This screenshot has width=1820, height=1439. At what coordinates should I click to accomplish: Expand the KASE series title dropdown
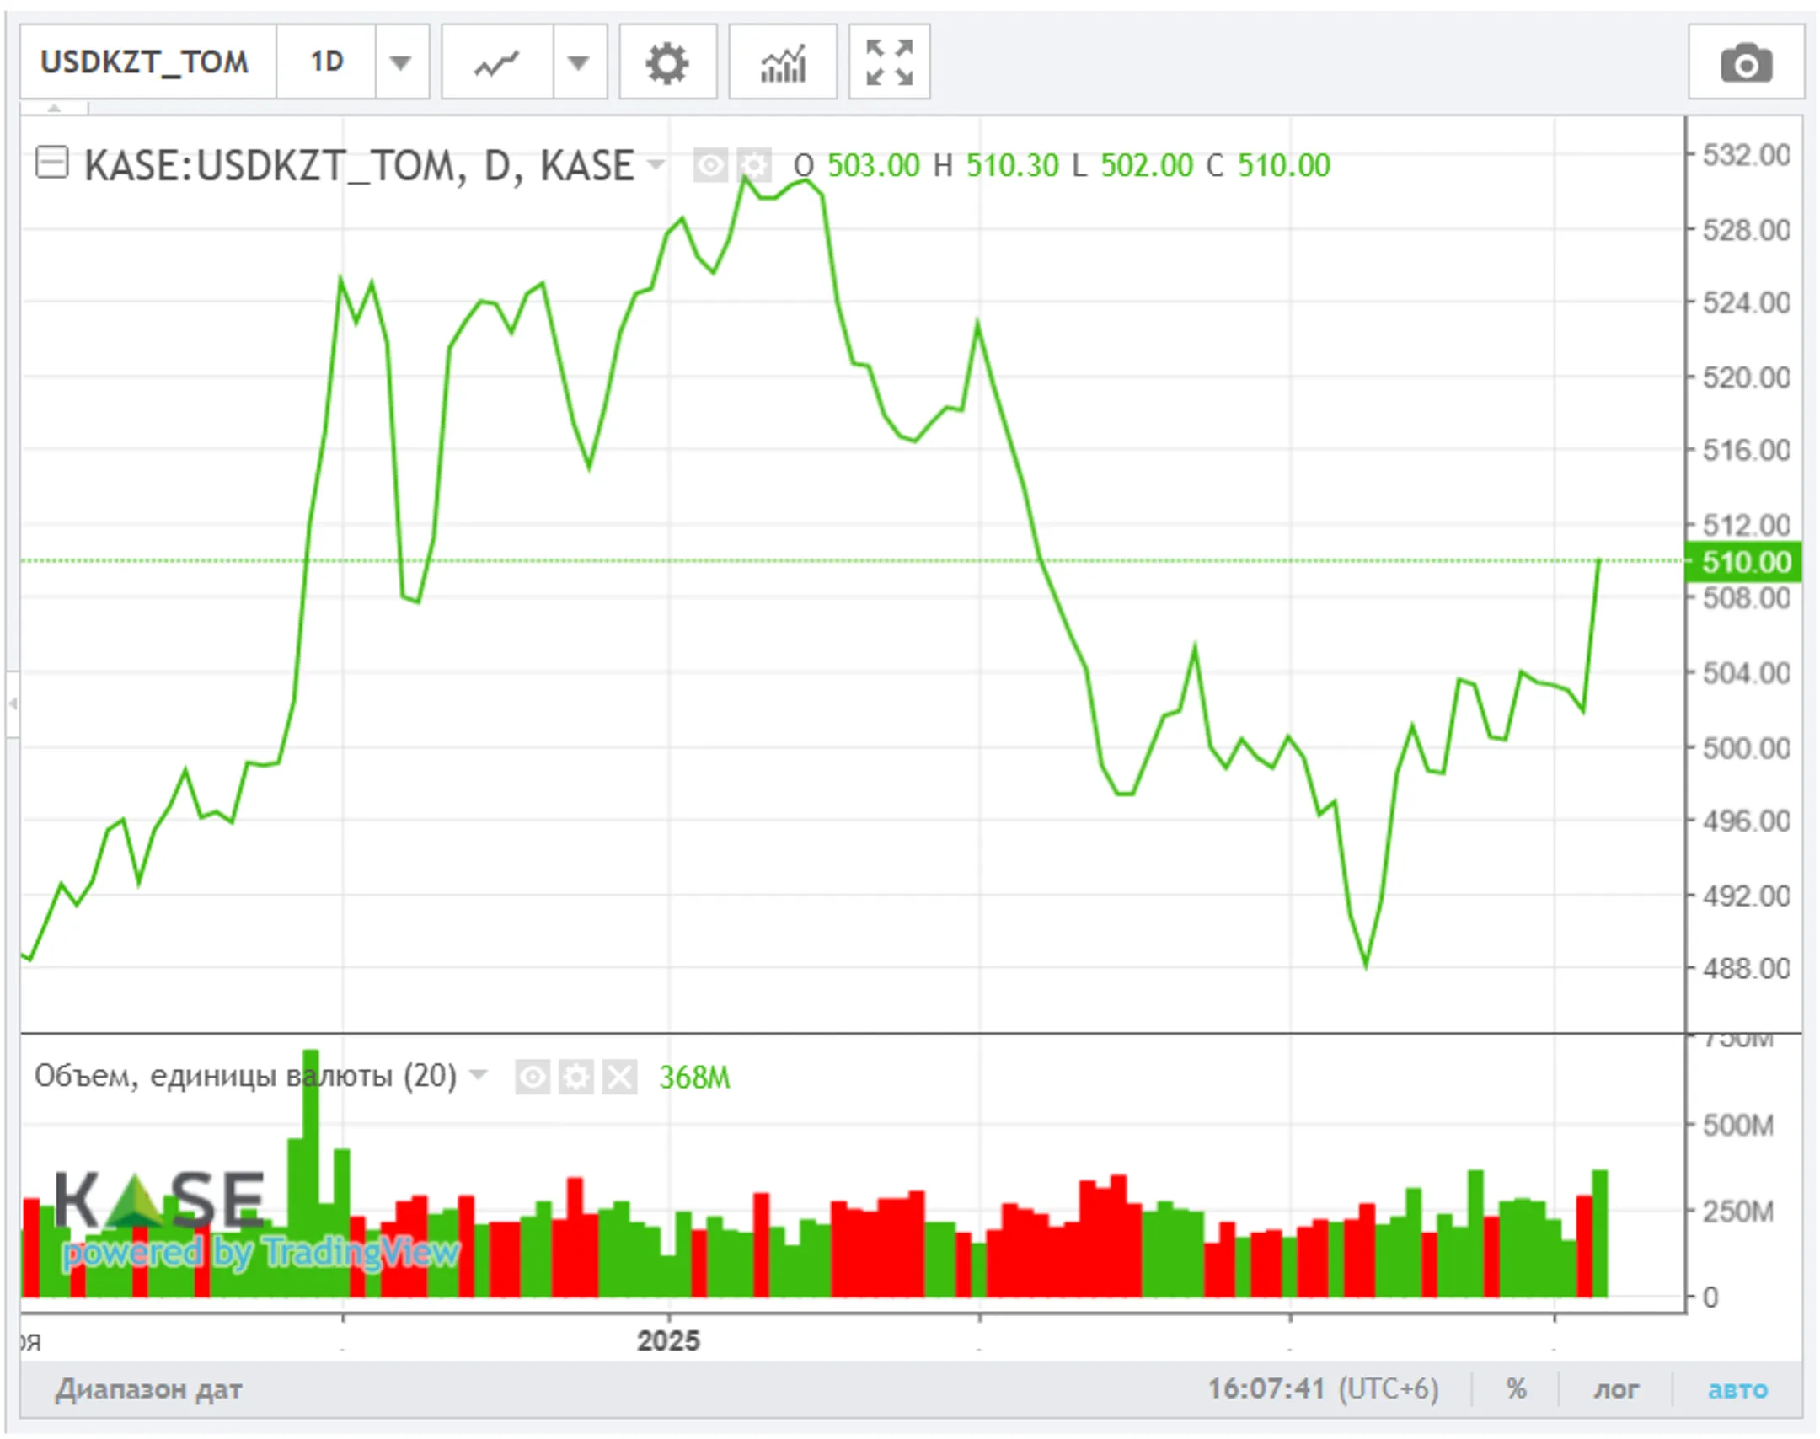(656, 164)
